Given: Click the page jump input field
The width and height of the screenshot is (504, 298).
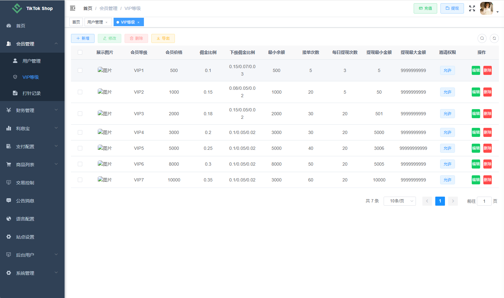Looking at the screenshot, I should (484, 201).
